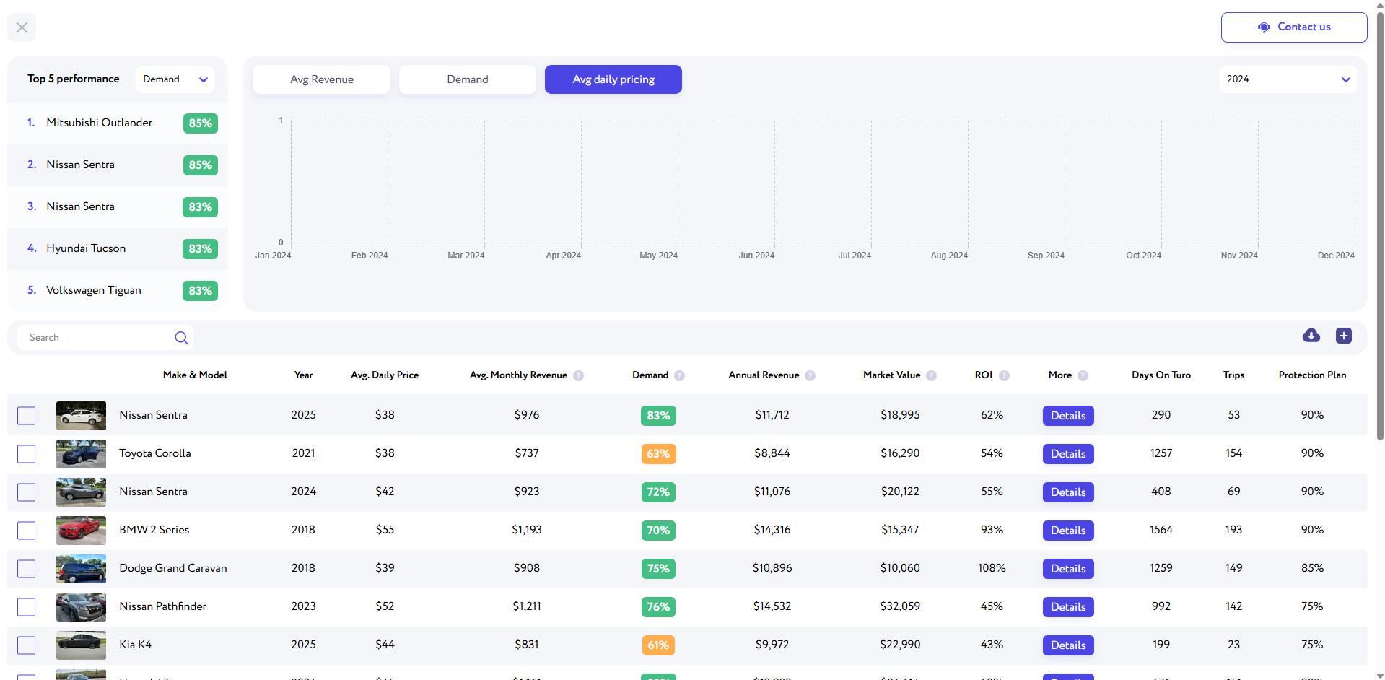Screen dimensions: 1385x680
Task: Sort by the Avg. Daily Price header
Action: [x=385, y=375]
